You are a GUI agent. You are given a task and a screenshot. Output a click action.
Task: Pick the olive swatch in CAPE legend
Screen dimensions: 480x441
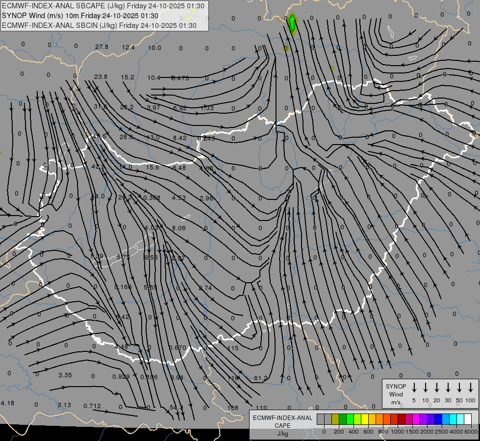point(335,419)
